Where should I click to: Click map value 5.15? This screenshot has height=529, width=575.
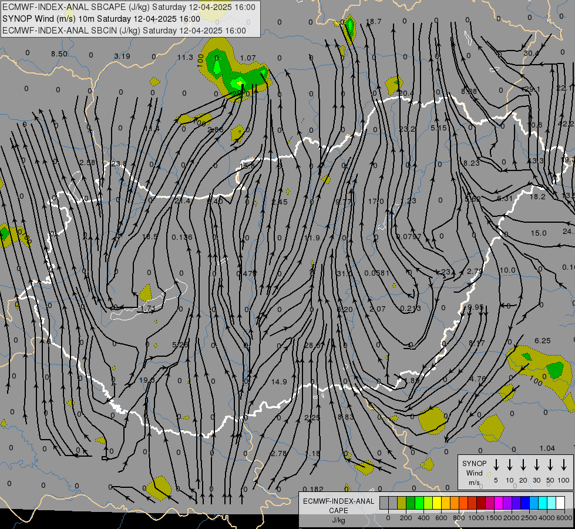pos(439,128)
